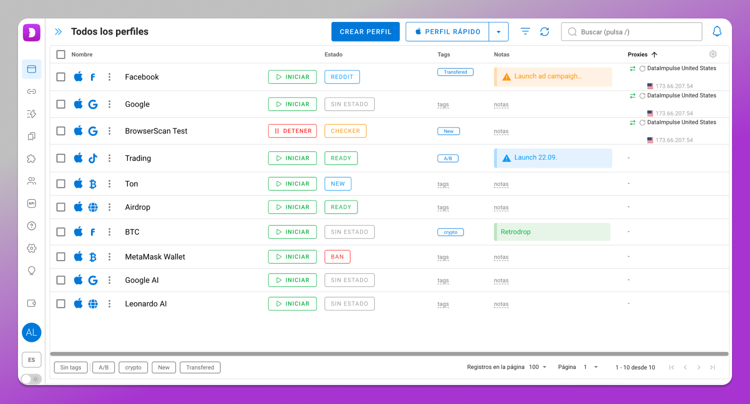Start the Facebook profile with INICIAR
750x404 pixels.
point(292,77)
